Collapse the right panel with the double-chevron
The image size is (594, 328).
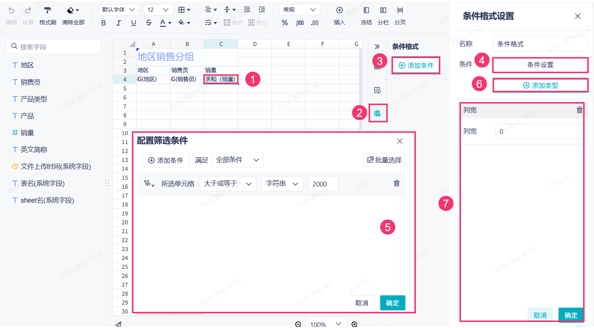pos(377,47)
